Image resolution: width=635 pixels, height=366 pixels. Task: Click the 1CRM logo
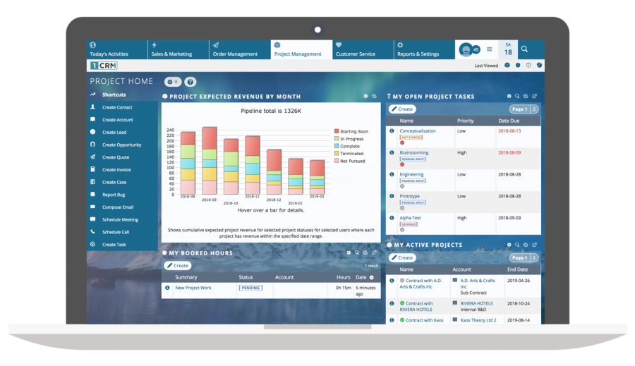(104, 66)
